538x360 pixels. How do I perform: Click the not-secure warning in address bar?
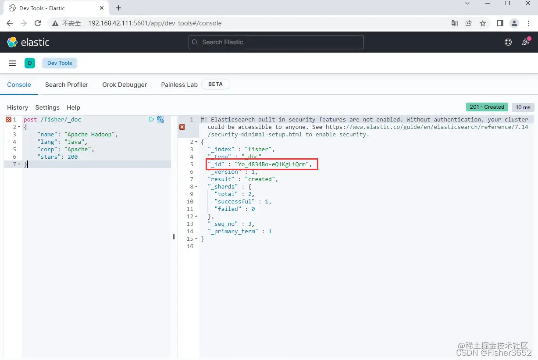click(x=66, y=23)
